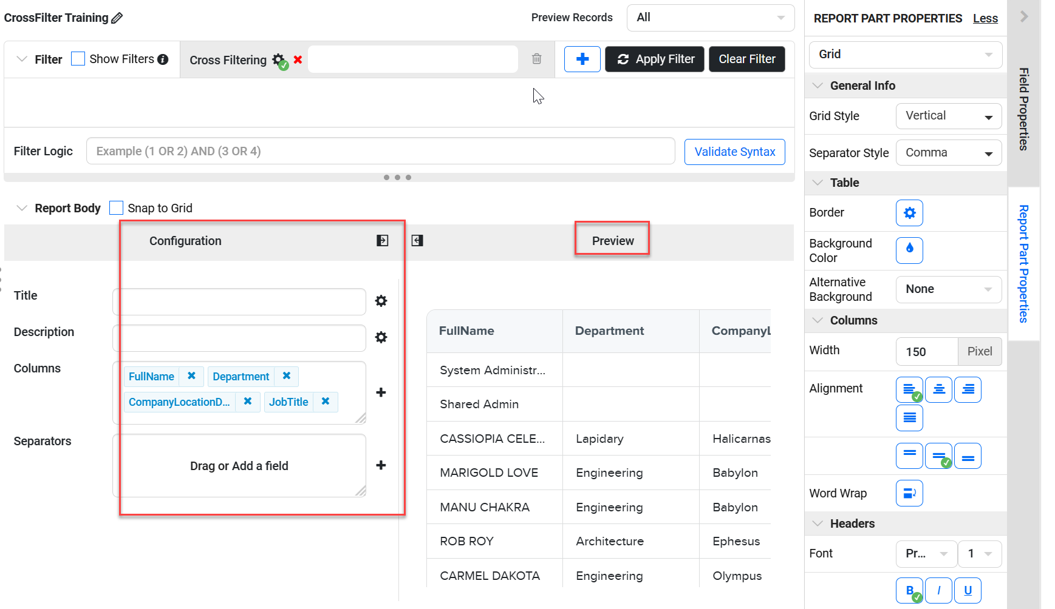Enable Show Filters checkbox
Viewport: 1055px width, 609px height.
point(78,59)
